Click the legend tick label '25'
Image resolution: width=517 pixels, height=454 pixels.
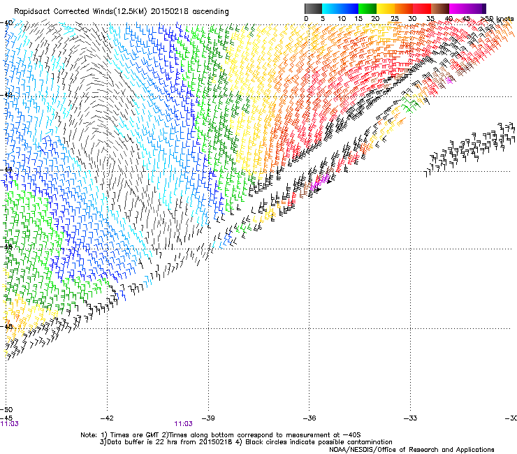pos(395,19)
